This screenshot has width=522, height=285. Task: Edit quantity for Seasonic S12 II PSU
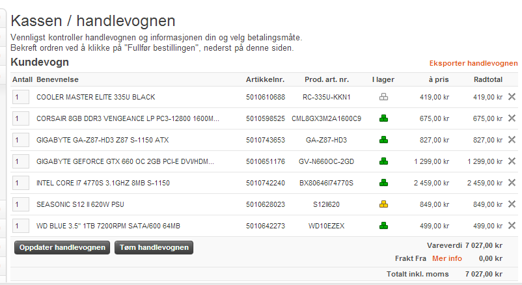pyautogui.click(x=21, y=204)
